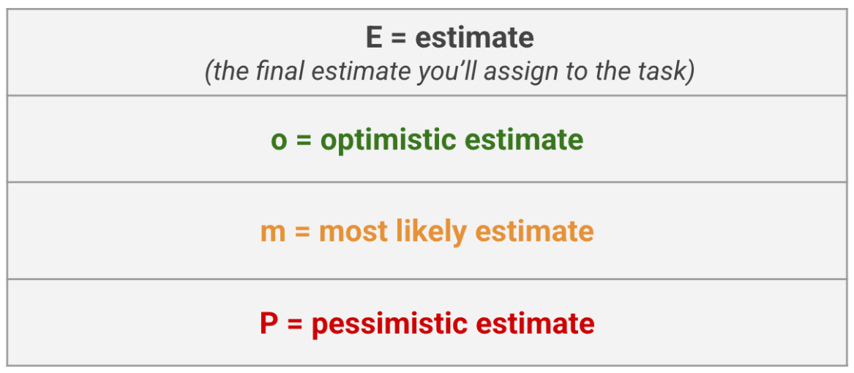Click the equals sign in the red row

(x=295, y=323)
